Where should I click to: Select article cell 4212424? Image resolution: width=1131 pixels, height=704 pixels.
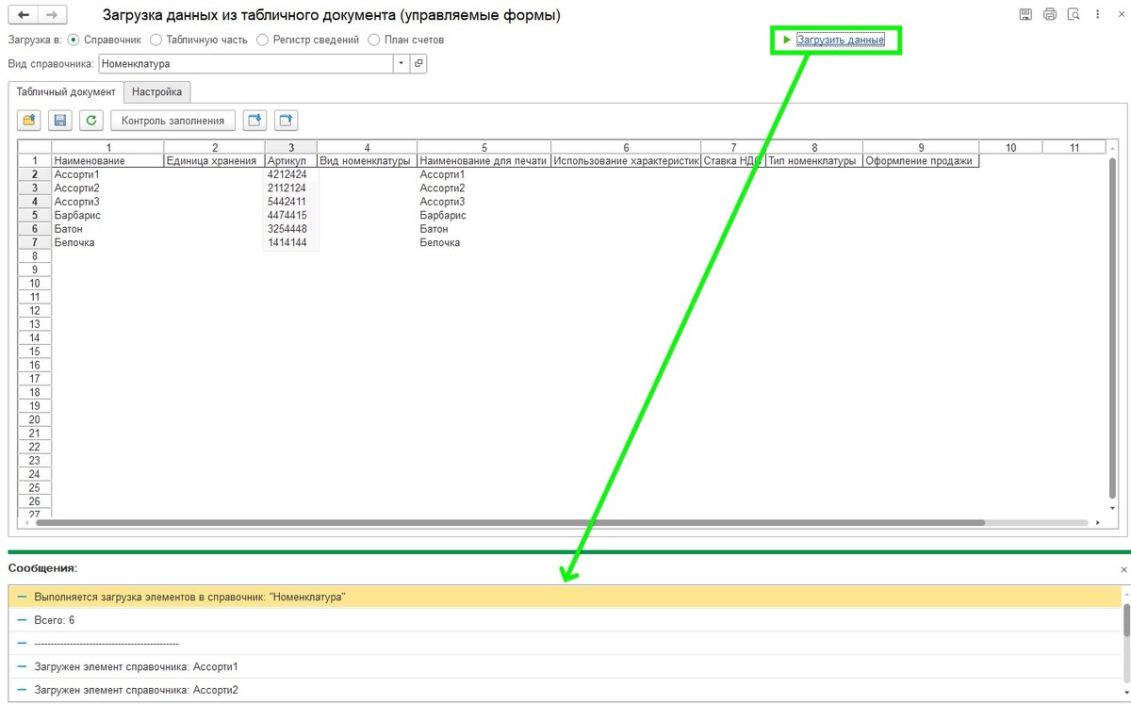pyautogui.click(x=290, y=174)
